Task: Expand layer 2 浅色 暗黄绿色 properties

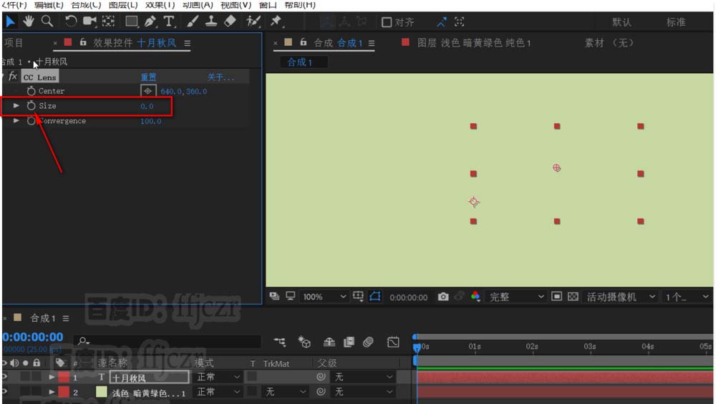Action: 52,392
